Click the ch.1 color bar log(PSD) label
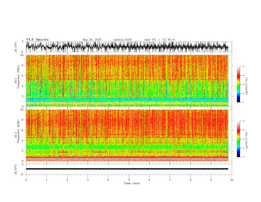The height and width of the screenshot is (202, 261). click(247, 86)
